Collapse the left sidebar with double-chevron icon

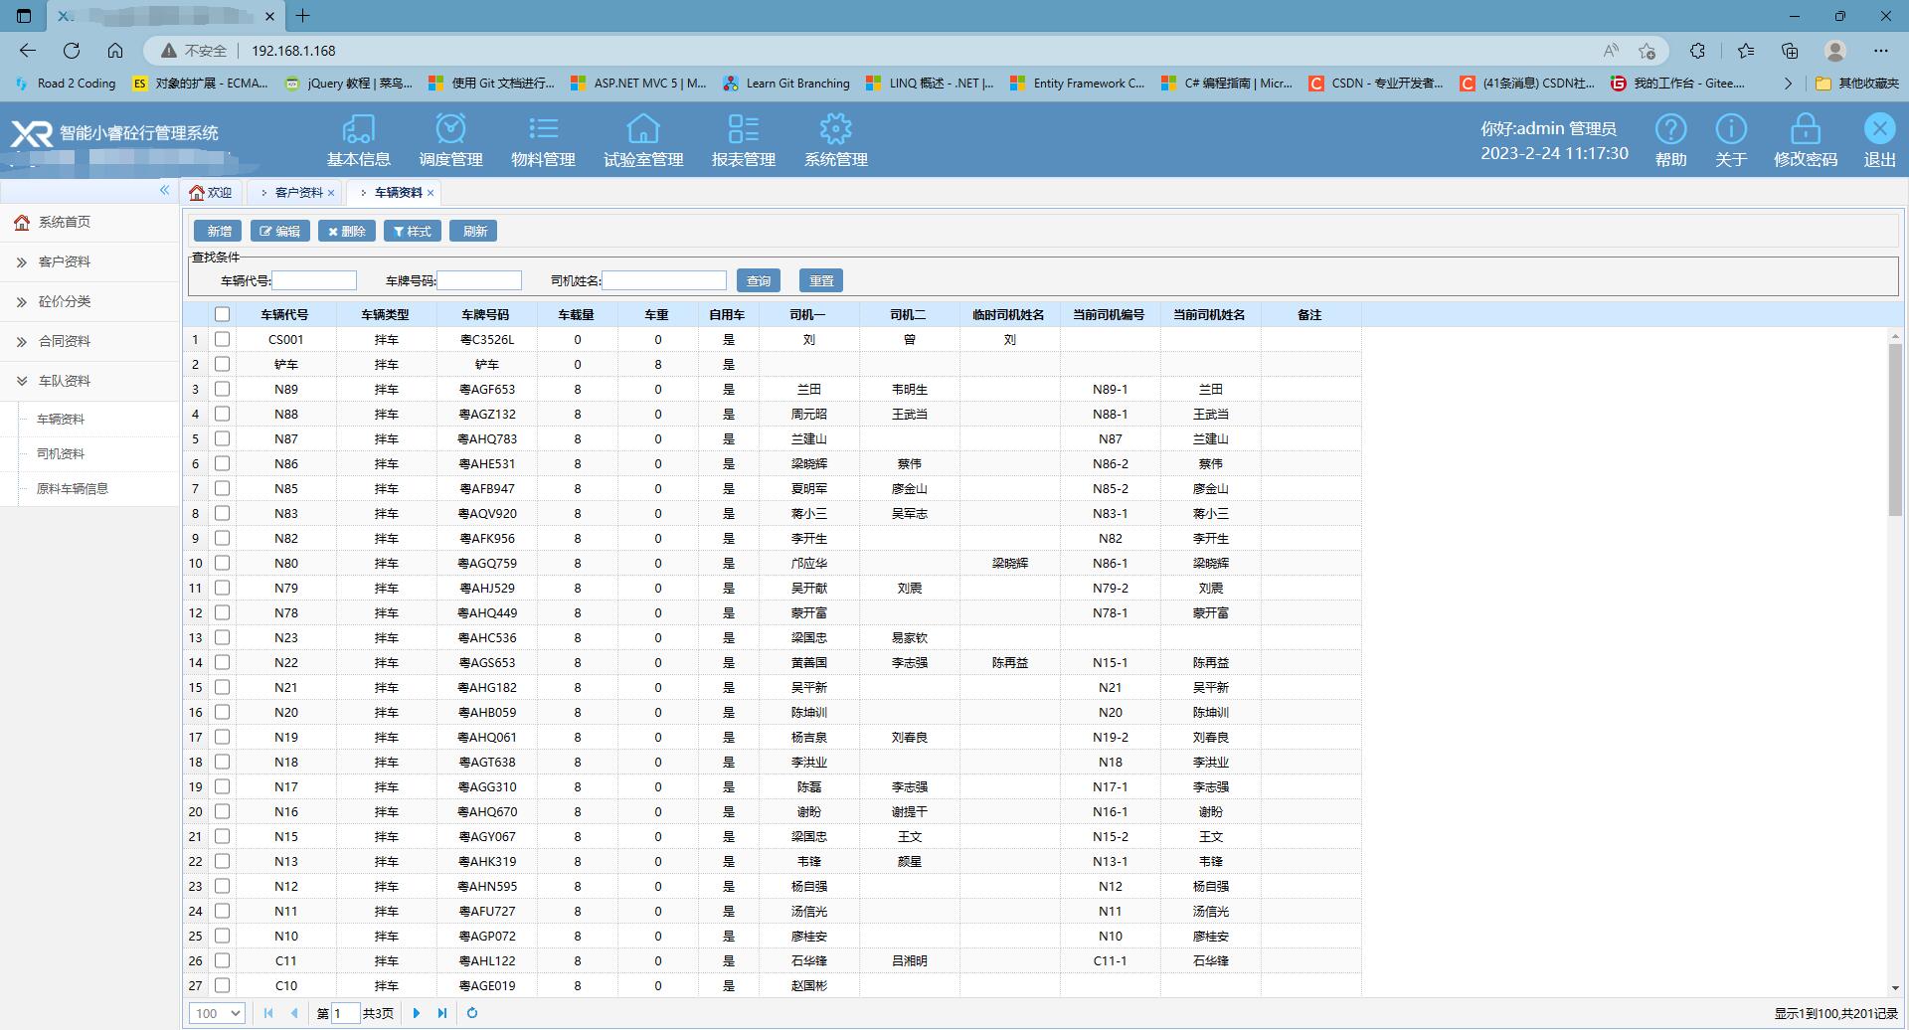coord(164,190)
